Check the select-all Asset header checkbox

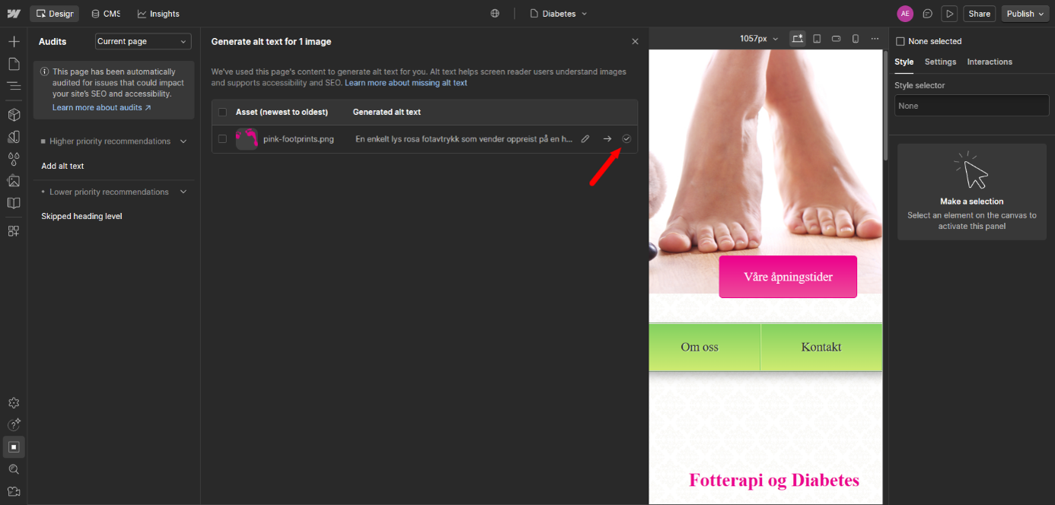pyautogui.click(x=222, y=113)
